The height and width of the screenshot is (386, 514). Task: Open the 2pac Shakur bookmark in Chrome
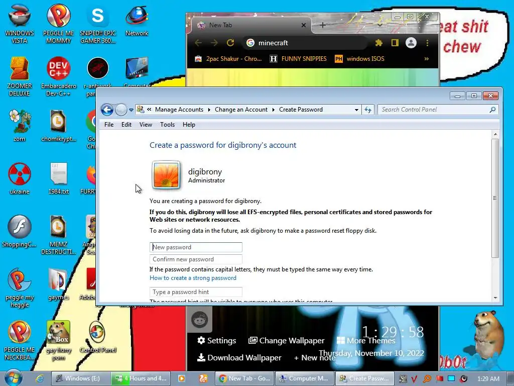[228, 59]
